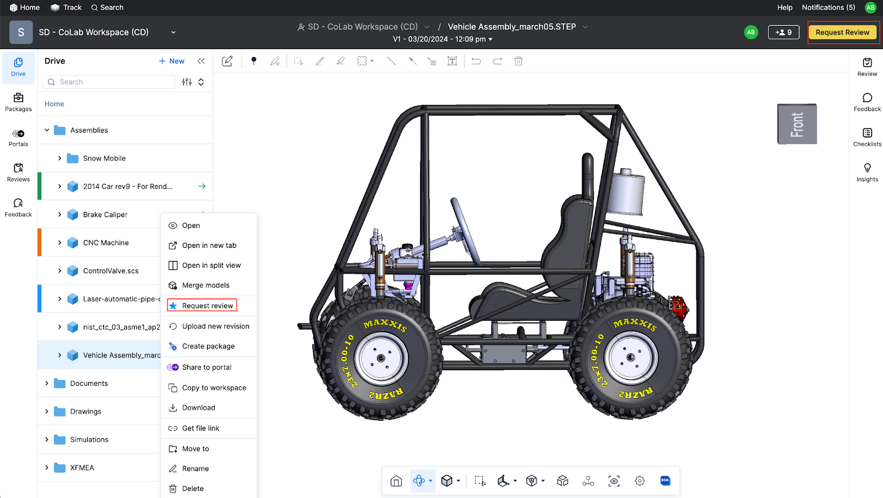Select the straight line tool

[391, 61]
